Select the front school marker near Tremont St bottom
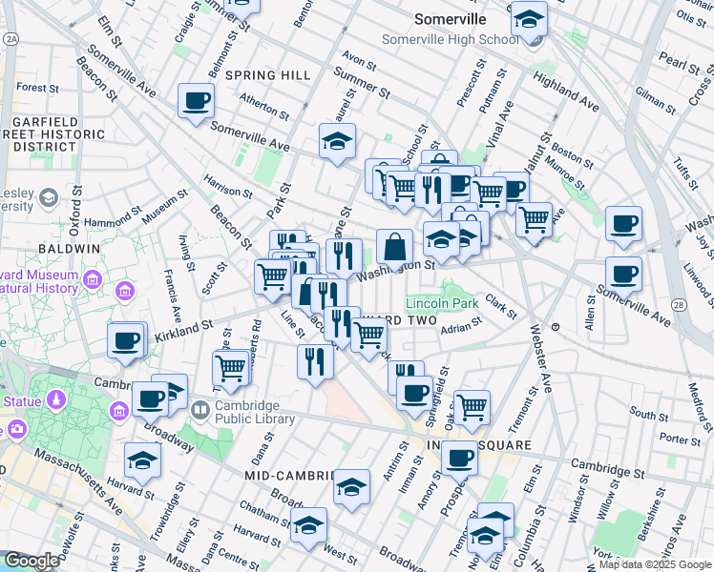Screen dimensions: 714x572 486,537
